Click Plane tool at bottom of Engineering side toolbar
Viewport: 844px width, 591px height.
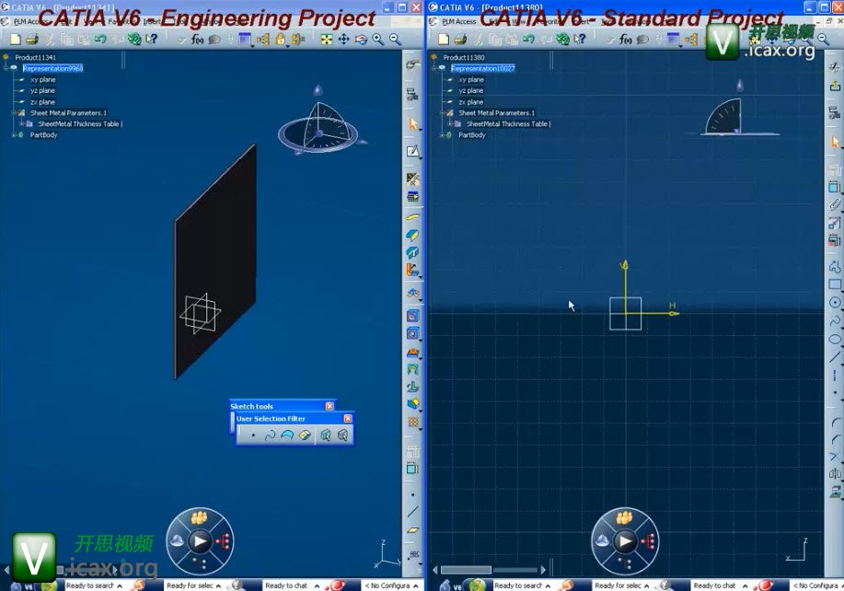click(413, 529)
